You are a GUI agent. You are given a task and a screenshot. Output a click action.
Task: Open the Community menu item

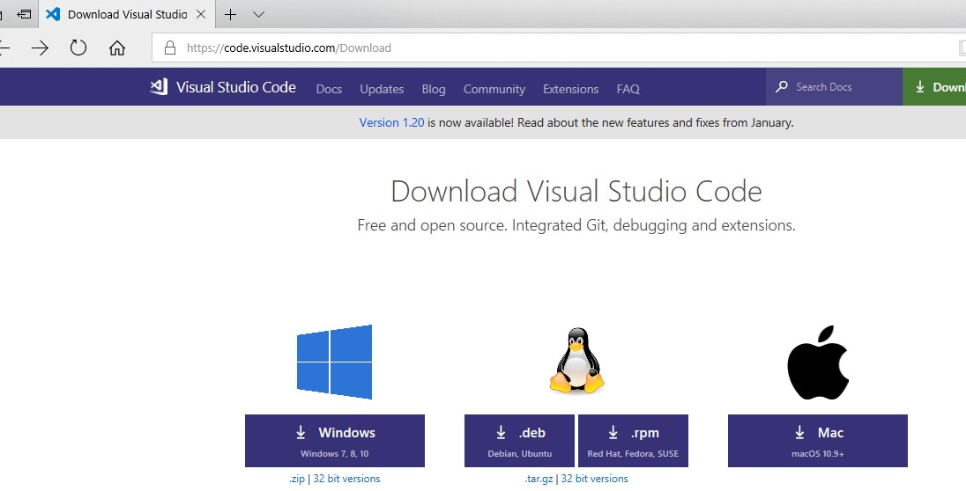(x=494, y=89)
